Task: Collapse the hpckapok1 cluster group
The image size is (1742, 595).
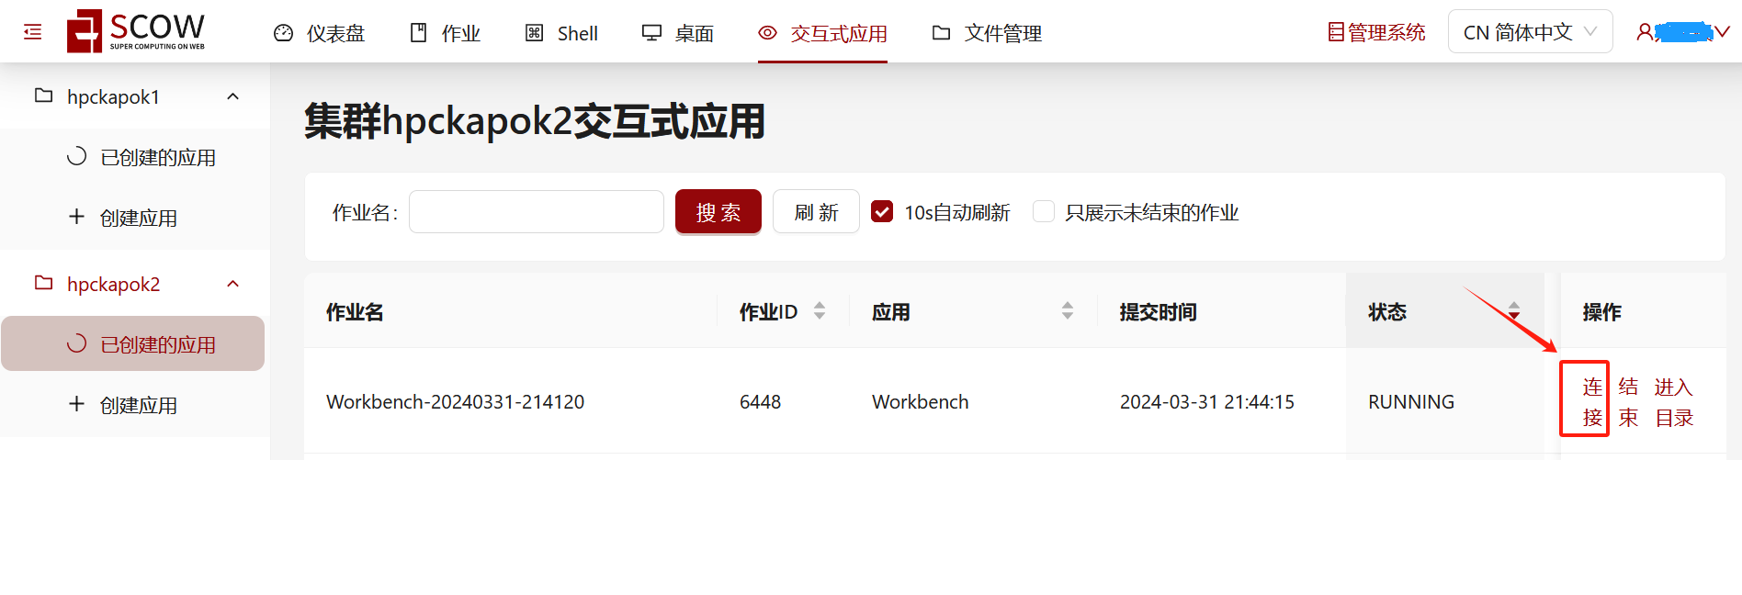Action: click(x=233, y=96)
